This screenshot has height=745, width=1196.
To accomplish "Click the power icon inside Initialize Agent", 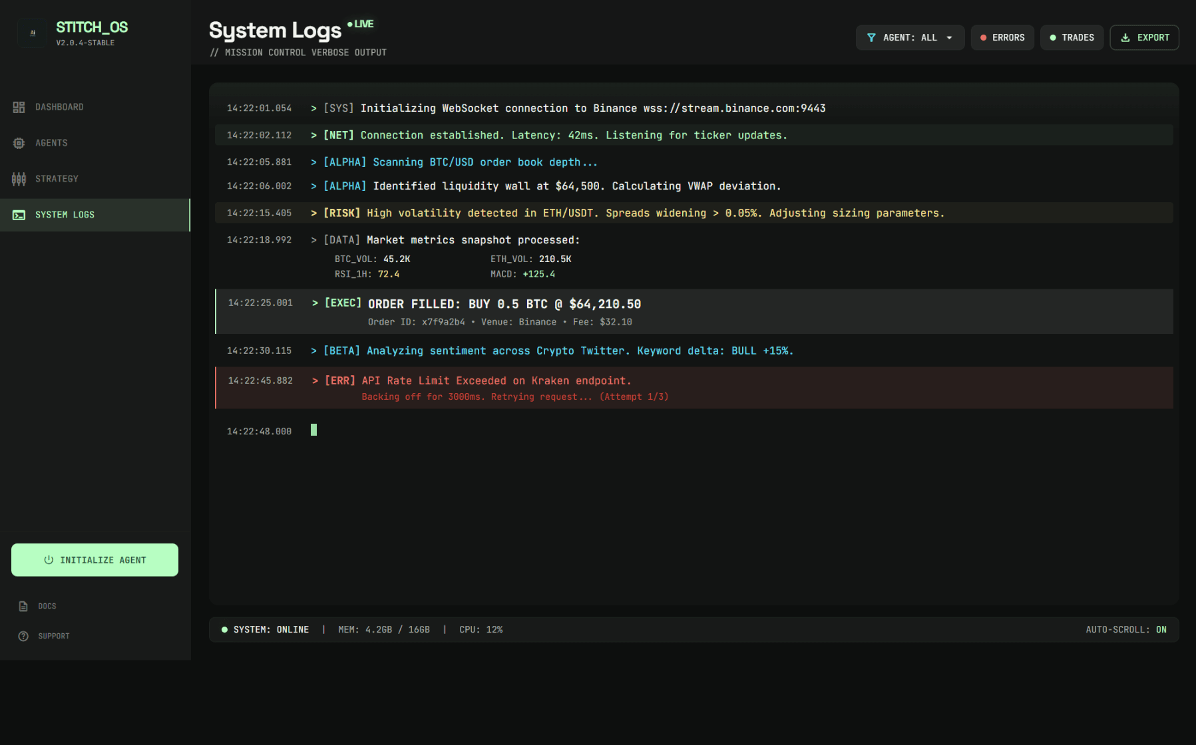I will [x=49, y=559].
